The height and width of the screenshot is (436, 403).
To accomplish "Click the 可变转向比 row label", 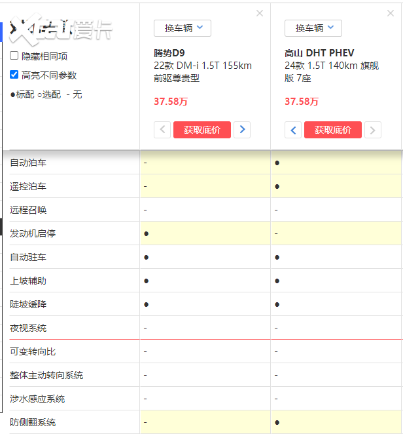I will click(33, 351).
